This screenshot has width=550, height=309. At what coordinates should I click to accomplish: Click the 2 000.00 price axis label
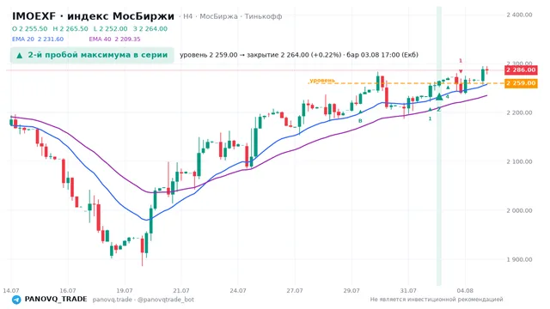(x=519, y=210)
